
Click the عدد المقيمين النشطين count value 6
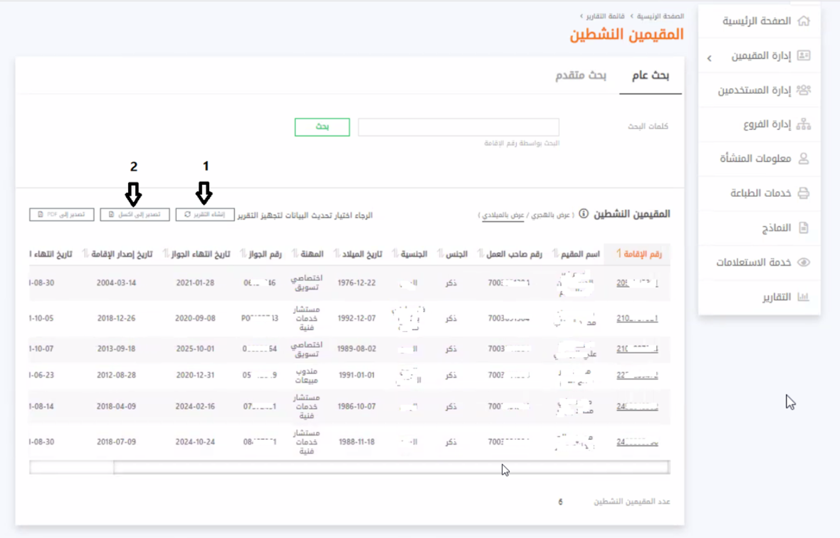(x=560, y=502)
